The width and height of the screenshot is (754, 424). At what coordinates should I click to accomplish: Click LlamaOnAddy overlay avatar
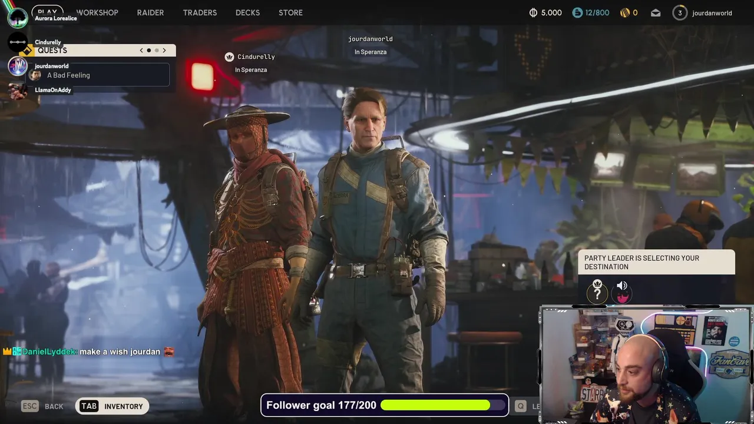pyautogui.click(x=18, y=90)
